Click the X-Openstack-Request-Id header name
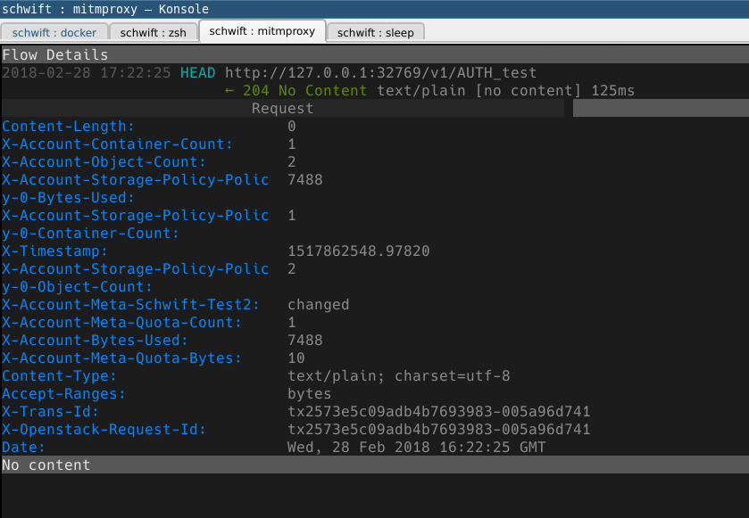This screenshot has width=749, height=518. click(104, 429)
